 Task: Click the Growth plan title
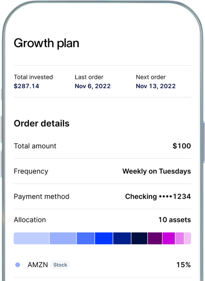pyautogui.click(x=46, y=43)
